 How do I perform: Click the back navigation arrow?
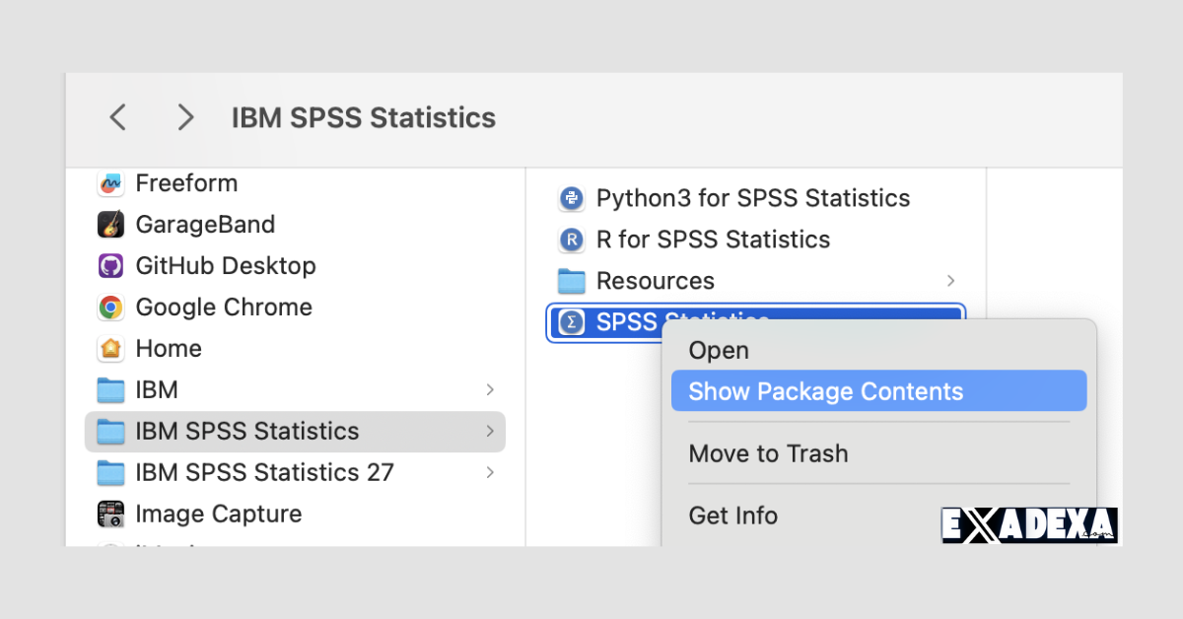(116, 116)
